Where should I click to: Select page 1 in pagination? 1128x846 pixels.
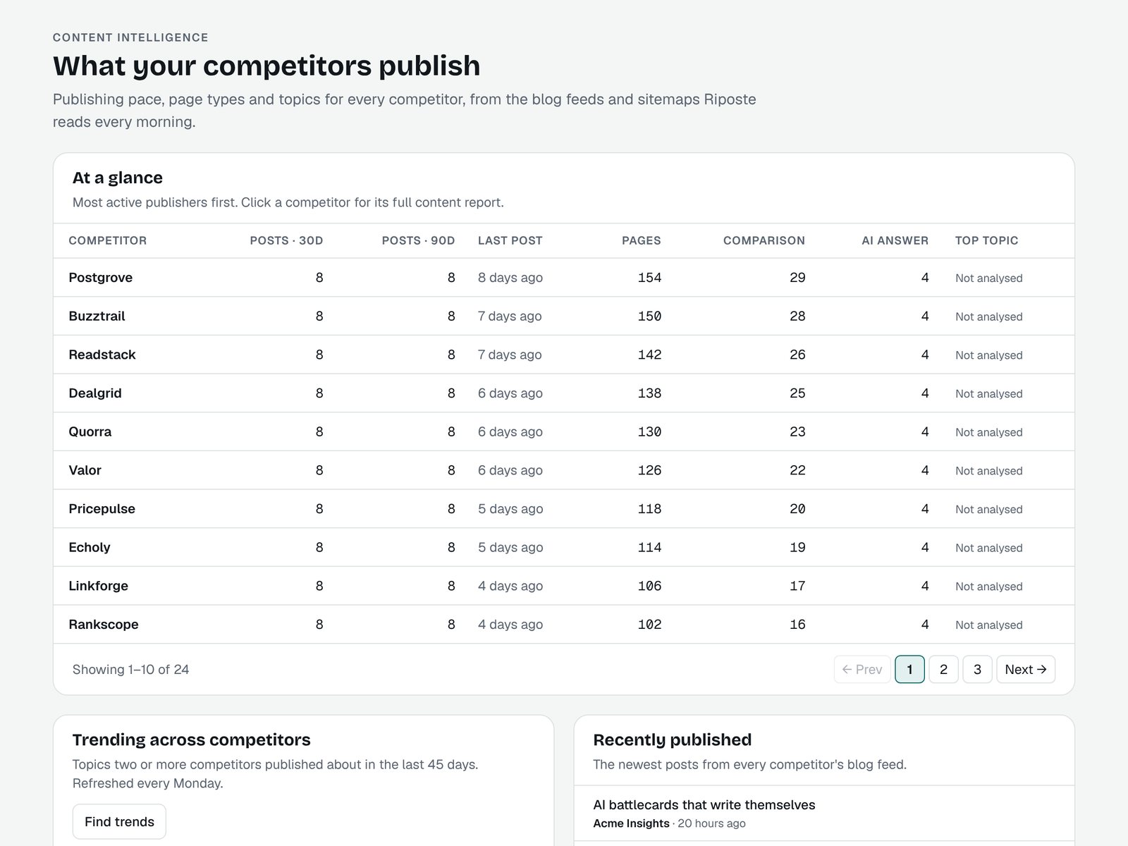pos(909,669)
